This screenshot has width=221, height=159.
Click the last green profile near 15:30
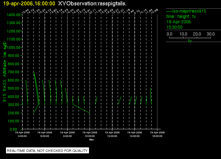[x=151, y=96]
